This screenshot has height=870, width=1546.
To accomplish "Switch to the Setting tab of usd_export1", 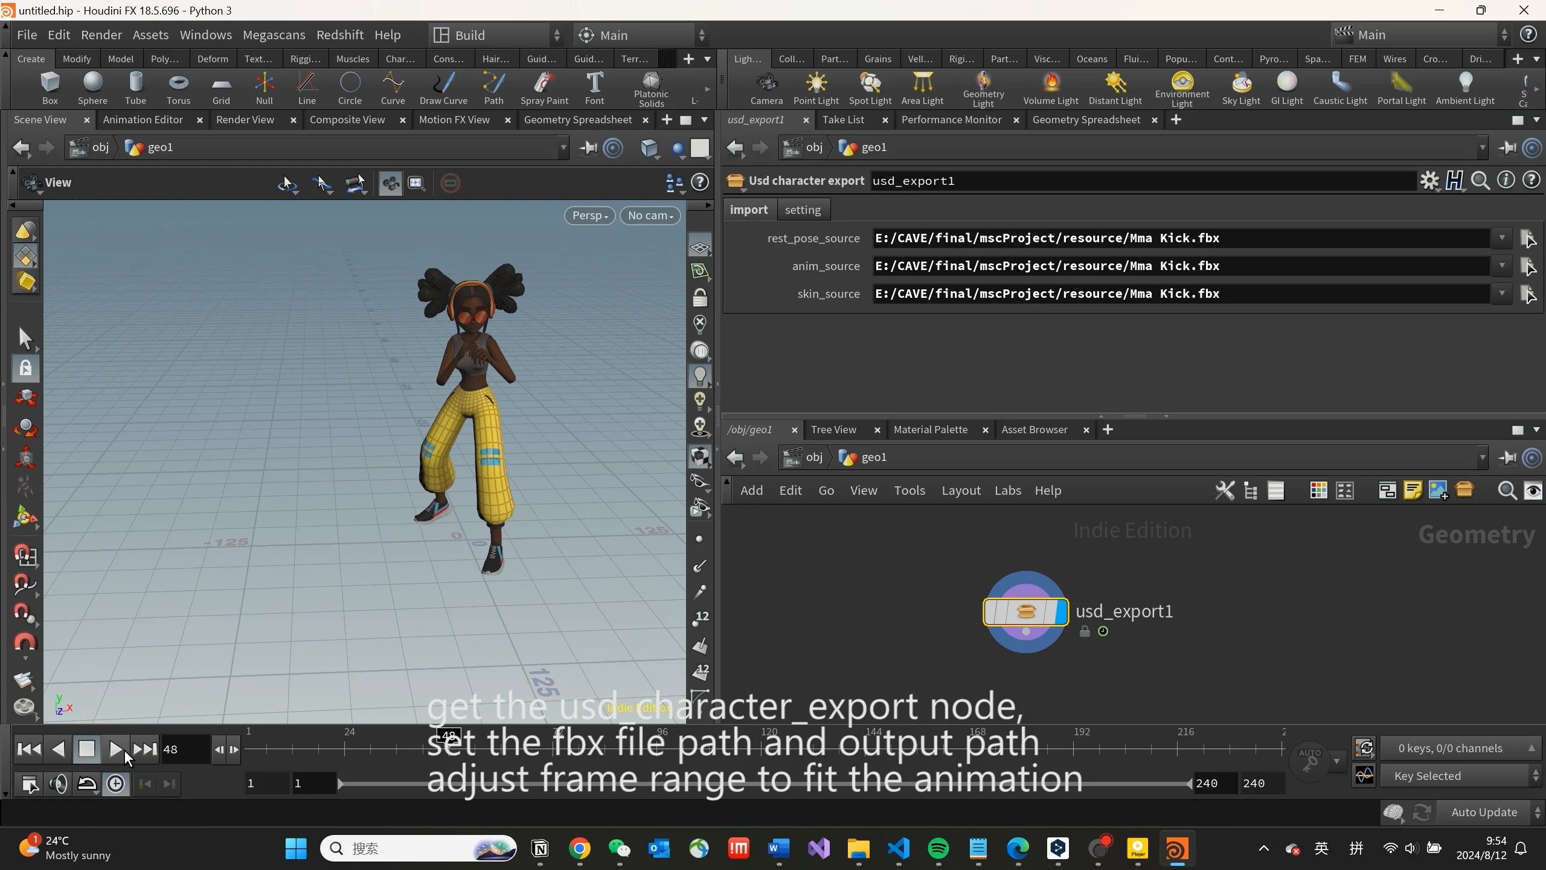I will tap(803, 209).
